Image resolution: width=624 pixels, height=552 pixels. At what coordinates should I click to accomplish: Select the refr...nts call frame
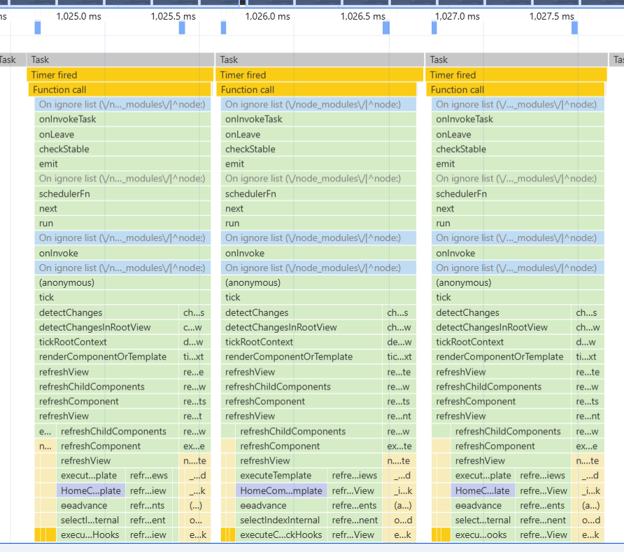(x=149, y=505)
